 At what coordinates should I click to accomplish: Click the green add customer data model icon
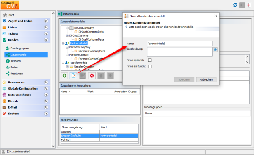64,76
